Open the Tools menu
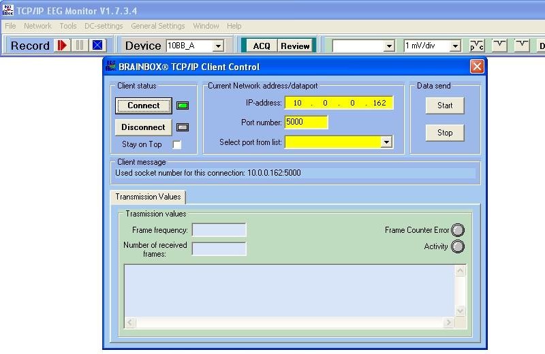The width and height of the screenshot is (545, 354). (x=67, y=26)
